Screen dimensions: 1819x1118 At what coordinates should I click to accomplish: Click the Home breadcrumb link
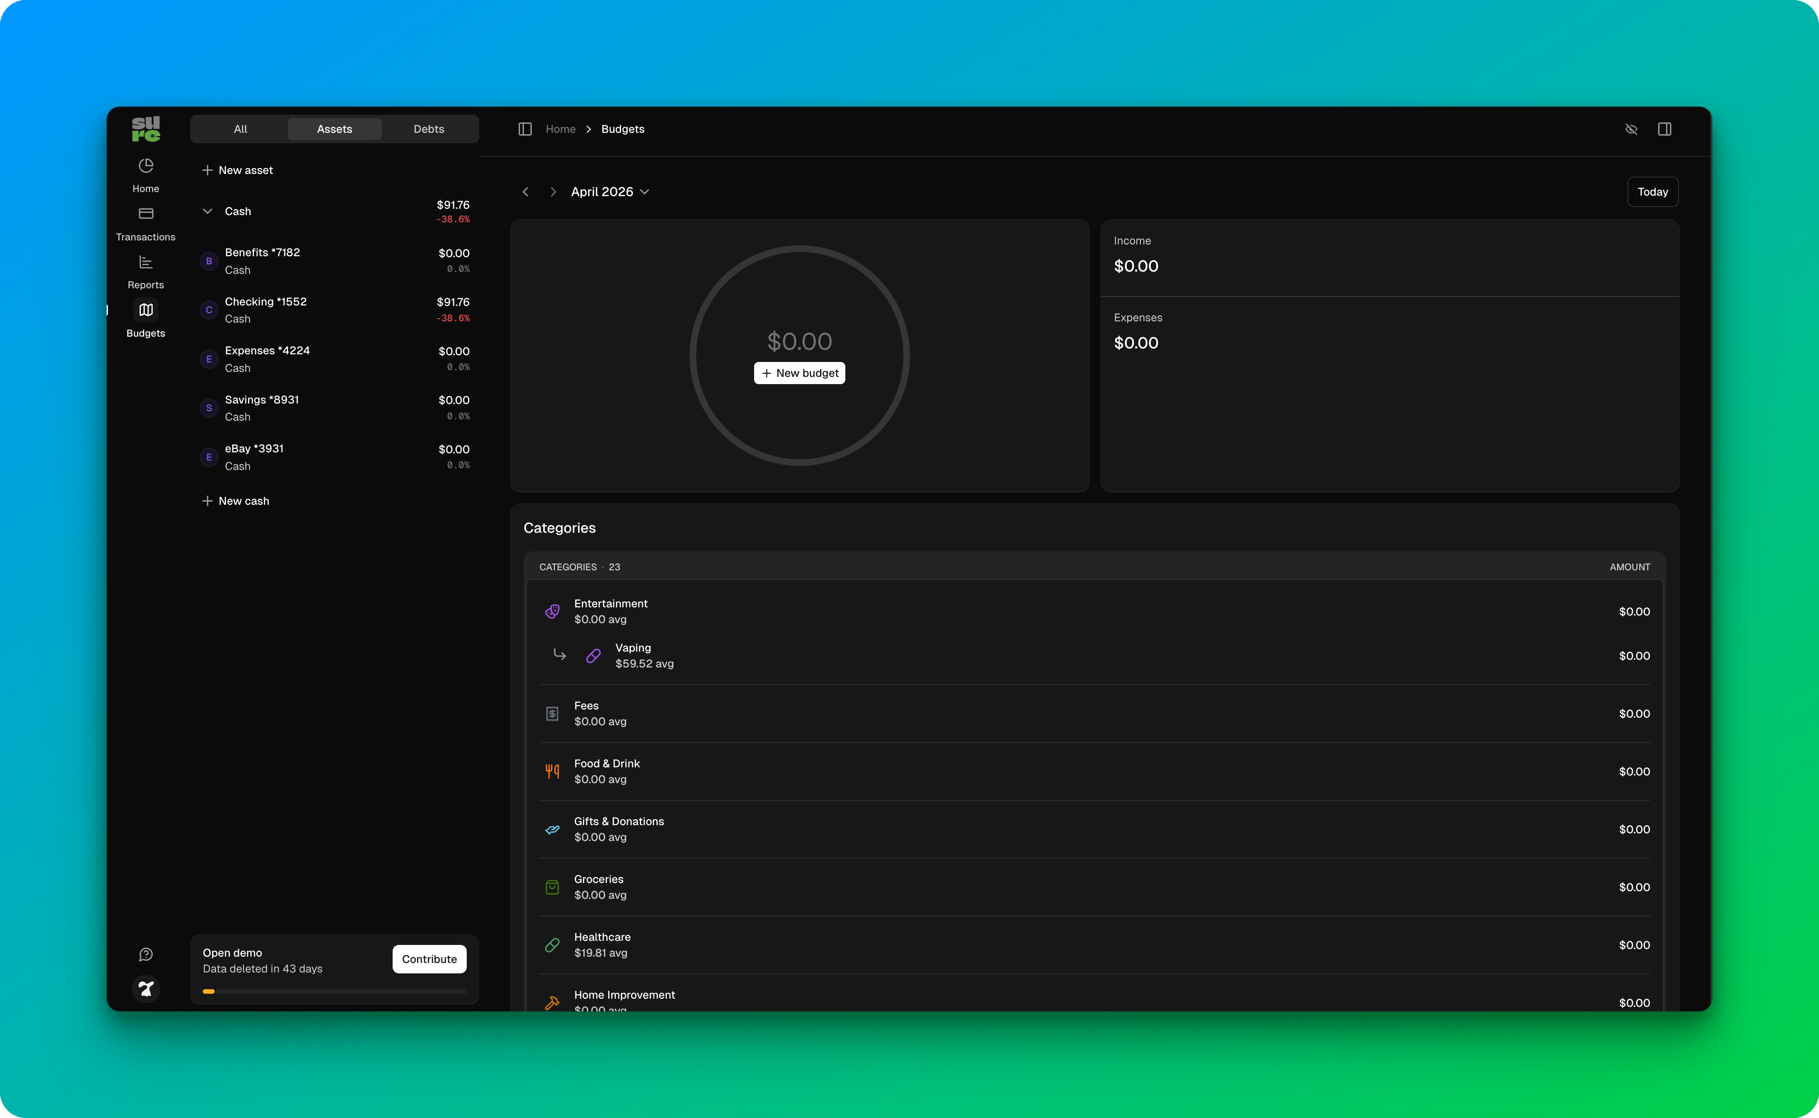tap(560, 129)
